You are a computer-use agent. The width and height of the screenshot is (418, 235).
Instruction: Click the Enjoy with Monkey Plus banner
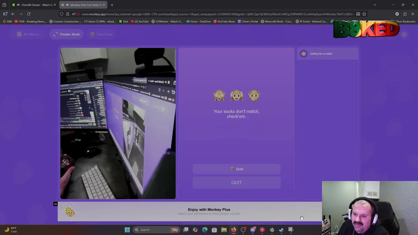pyautogui.click(x=209, y=211)
